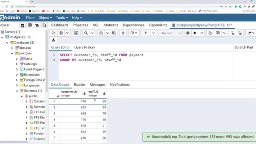Select Event Triggers in the browser tree
Viewport: 256px width, 144px height.
(x=34, y=69)
